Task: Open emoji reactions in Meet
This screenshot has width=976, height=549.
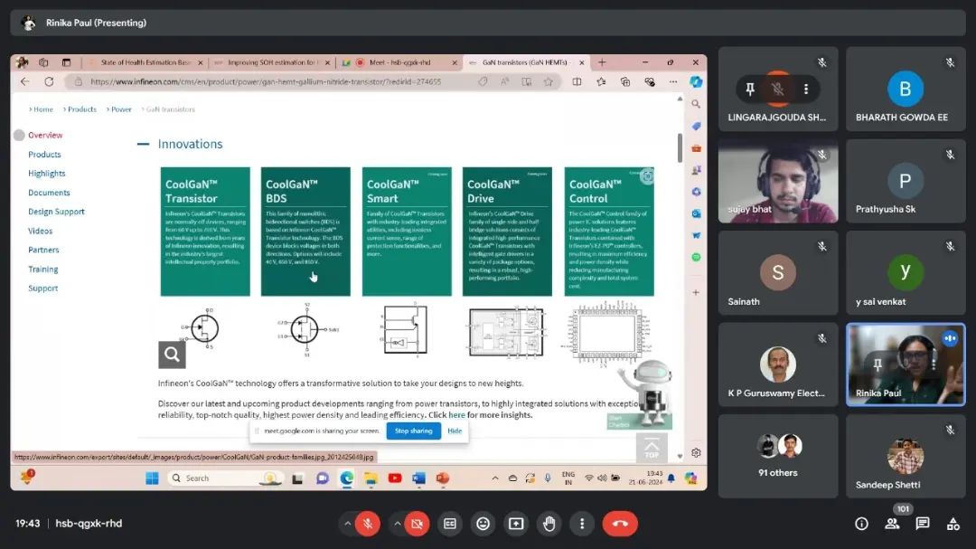Action: tap(483, 524)
